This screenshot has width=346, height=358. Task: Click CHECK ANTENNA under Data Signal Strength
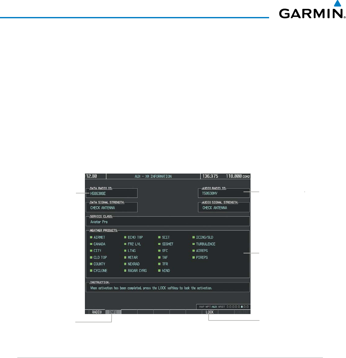tap(103, 208)
